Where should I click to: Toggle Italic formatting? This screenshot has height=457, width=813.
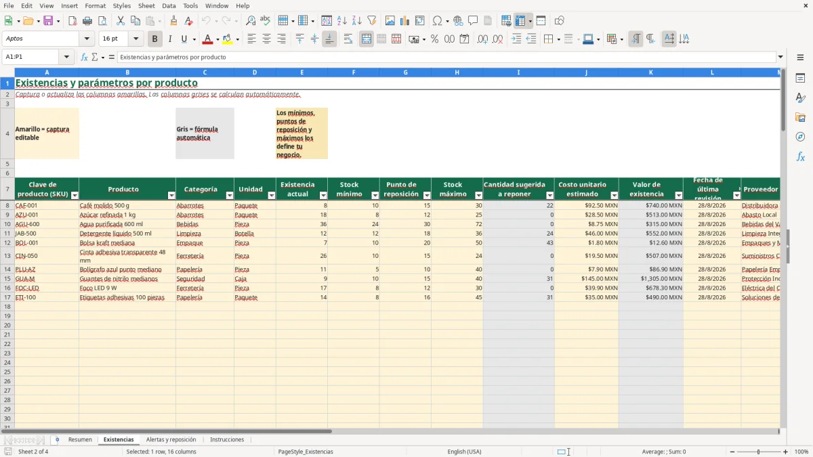click(x=170, y=39)
